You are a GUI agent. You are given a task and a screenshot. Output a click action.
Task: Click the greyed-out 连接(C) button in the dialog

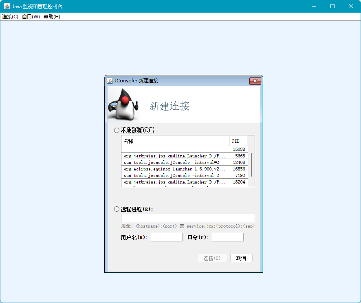click(x=212, y=258)
